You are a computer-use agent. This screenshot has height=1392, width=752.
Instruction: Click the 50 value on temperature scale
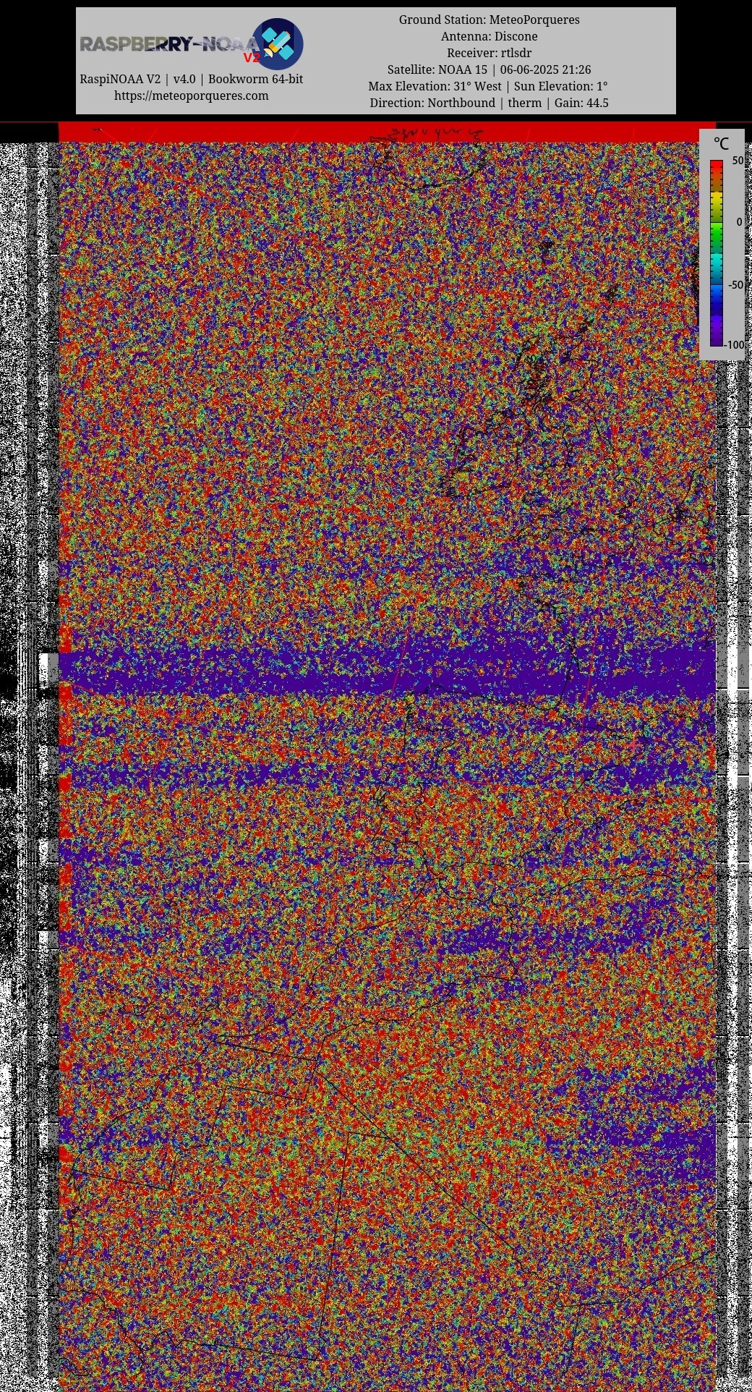(738, 161)
